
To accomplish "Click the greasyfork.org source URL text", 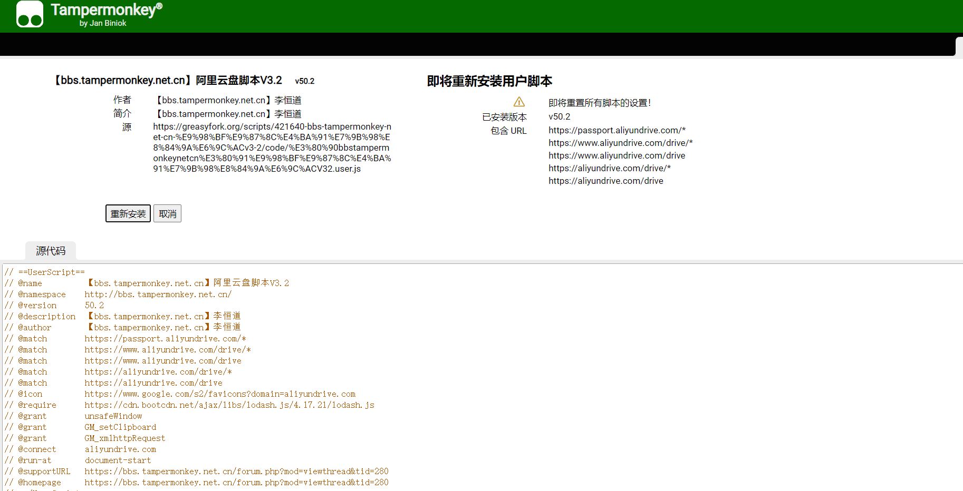I will click(272, 148).
